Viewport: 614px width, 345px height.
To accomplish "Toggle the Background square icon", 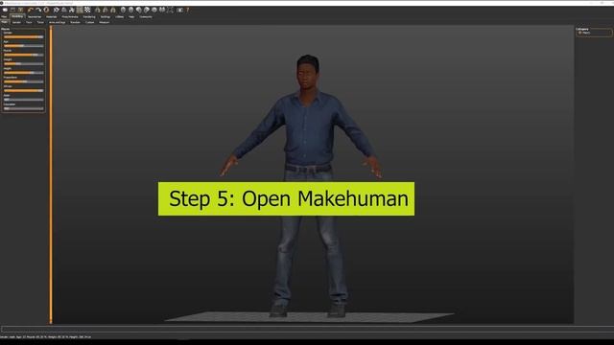I will 80,10.
